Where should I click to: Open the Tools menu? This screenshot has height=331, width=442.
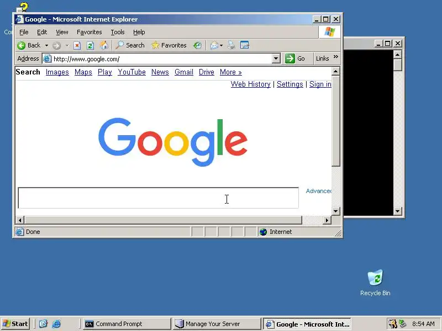118,32
